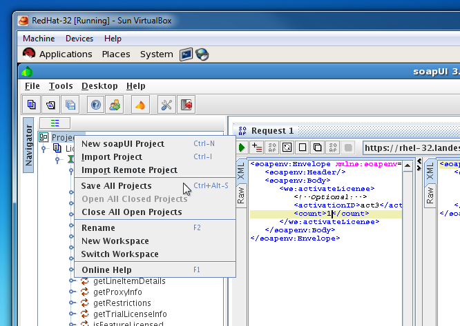Click the Red Hat Applications menu icon
Viewport: 460px width, 326px height.
29,54
